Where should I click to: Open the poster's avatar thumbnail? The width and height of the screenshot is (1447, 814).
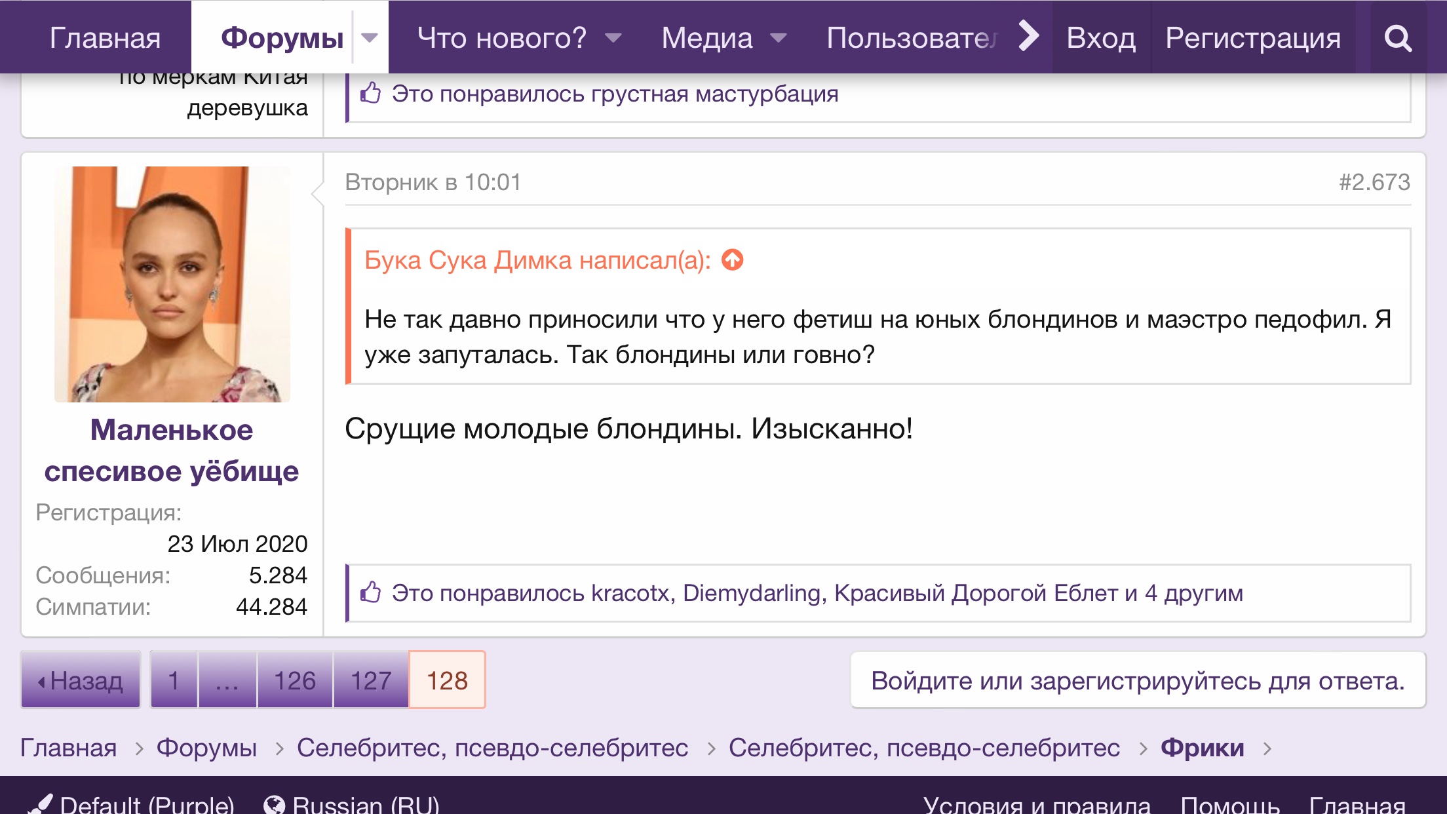coord(172,284)
